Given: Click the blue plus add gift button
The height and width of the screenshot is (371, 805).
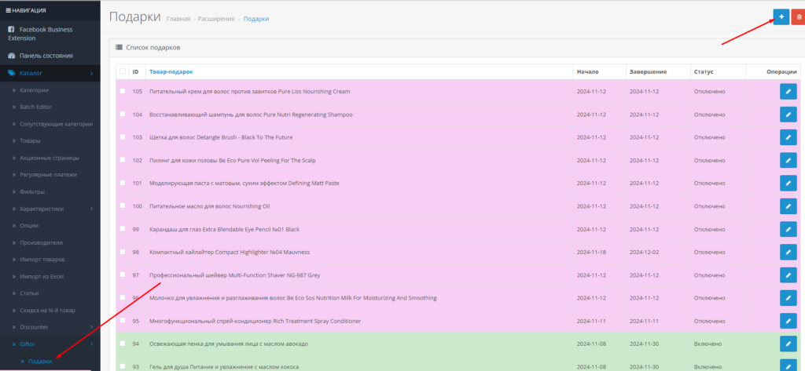Looking at the screenshot, I should coord(781,16).
